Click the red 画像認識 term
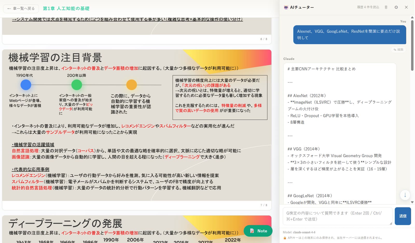 pyautogui.click(x=21, y=157)
